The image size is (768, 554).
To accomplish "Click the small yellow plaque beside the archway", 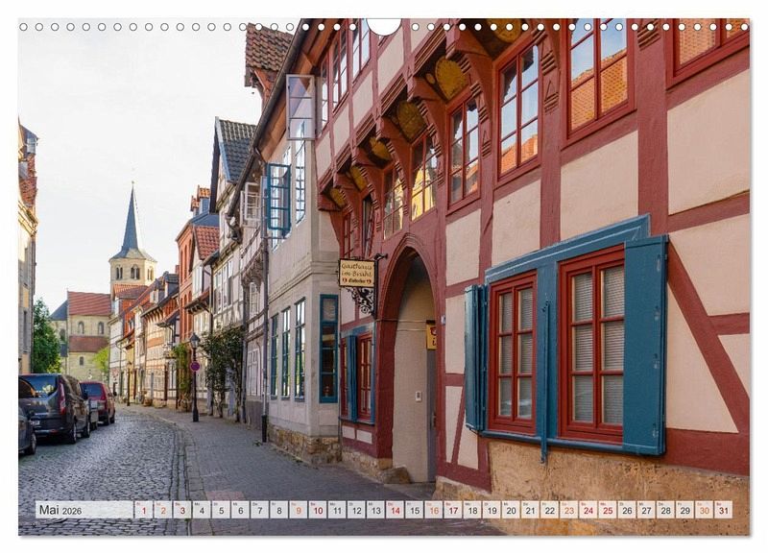I will (x=431, y=336).
